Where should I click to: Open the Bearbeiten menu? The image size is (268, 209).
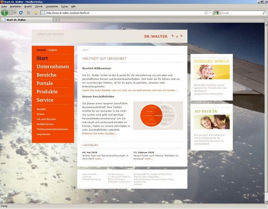point(16,7)
